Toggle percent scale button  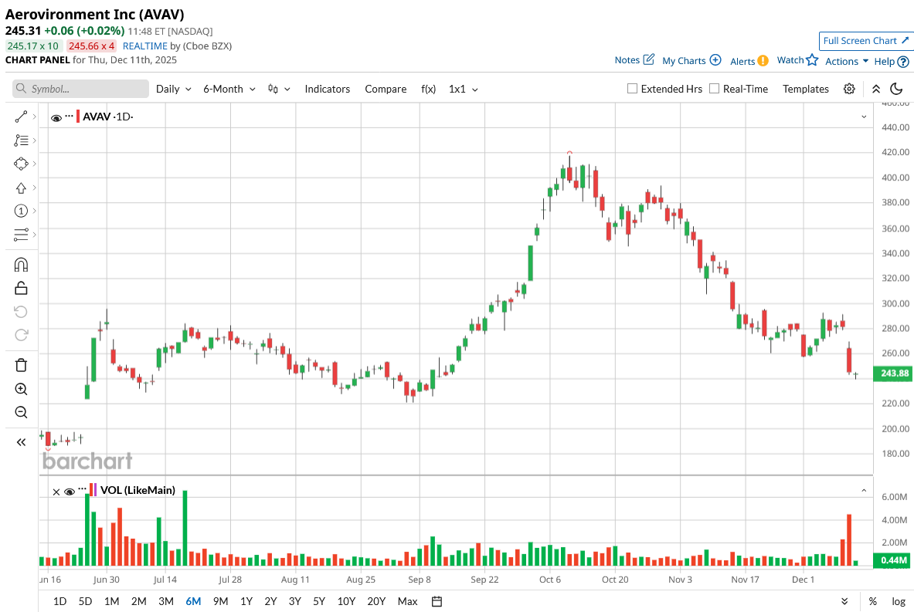tap(872, 601)
